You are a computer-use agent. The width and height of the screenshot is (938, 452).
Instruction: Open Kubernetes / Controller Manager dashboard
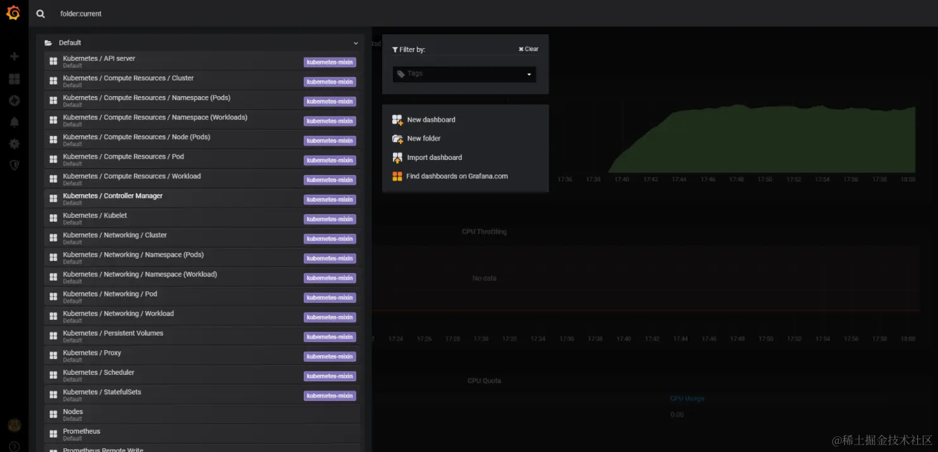pyautogui.click(x=202, y=199)
